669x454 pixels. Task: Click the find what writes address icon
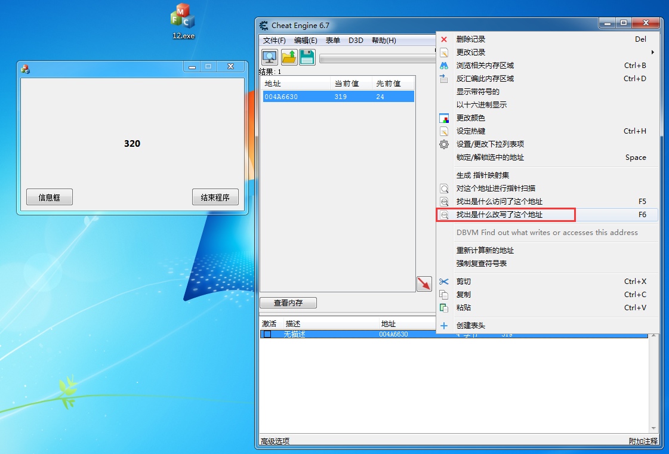444,215
